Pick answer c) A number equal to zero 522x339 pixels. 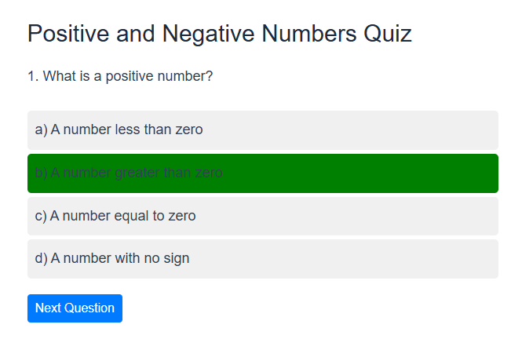point(262,216)
